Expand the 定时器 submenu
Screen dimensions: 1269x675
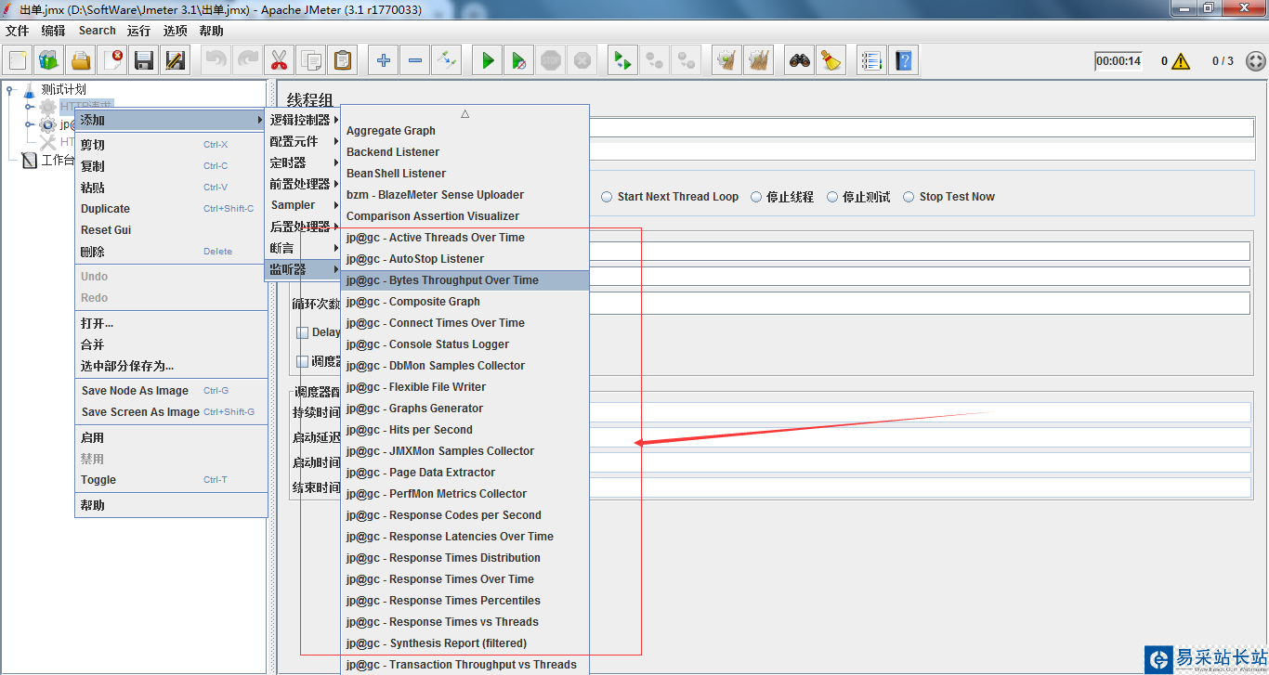pyautogui.click(x=303, y=162)
